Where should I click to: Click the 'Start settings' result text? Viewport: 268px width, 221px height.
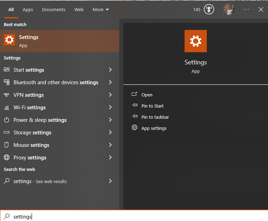(29, 70)
